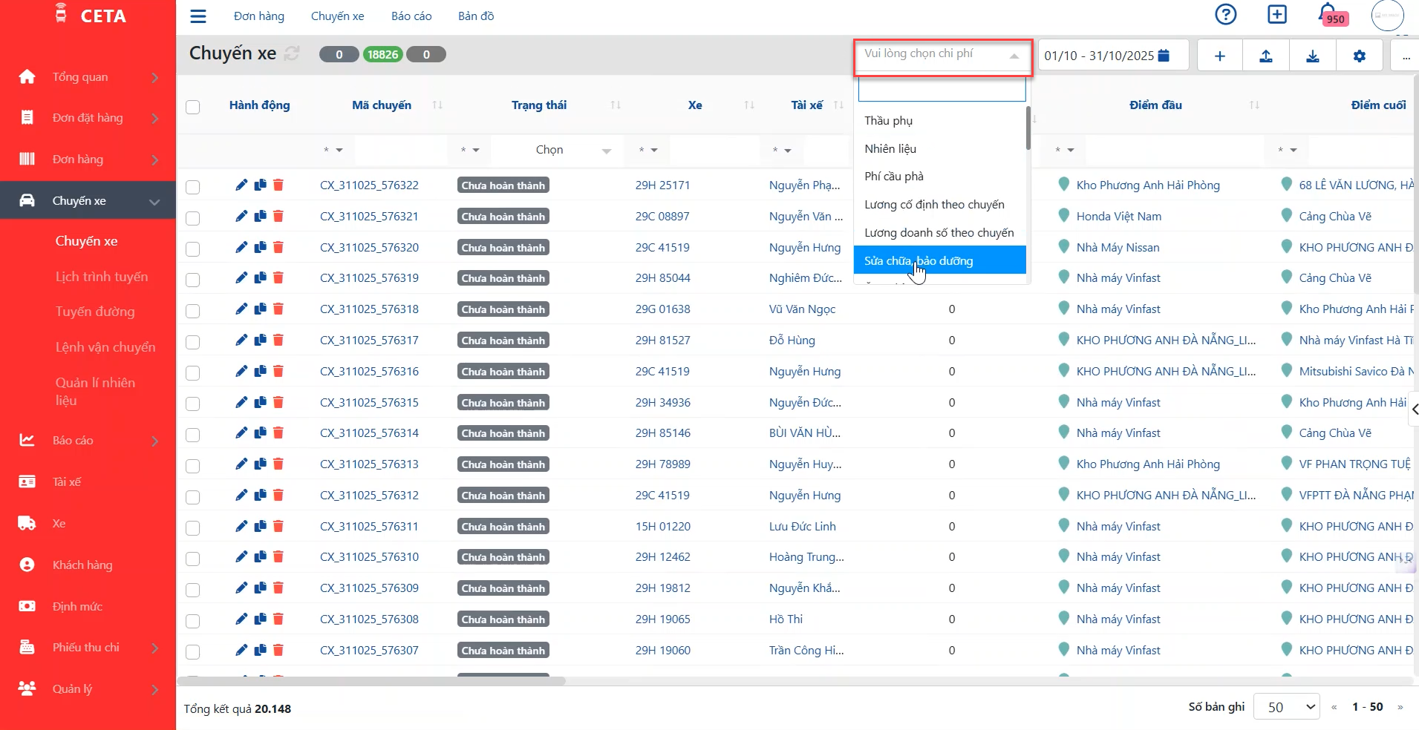
Task: Click the hamburger menu icon
Action: 198,16
